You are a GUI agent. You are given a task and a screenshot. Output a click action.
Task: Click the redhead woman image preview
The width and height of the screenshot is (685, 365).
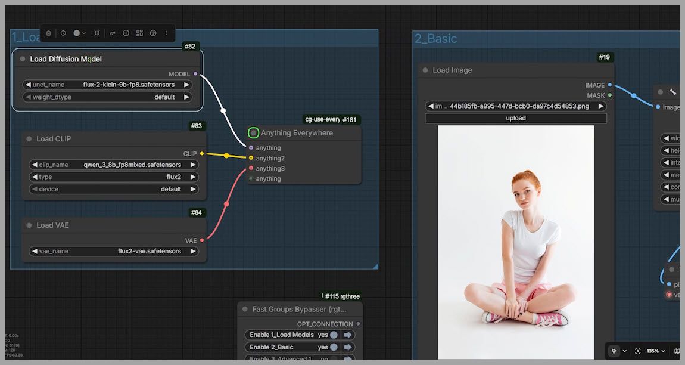click(515, 242)
